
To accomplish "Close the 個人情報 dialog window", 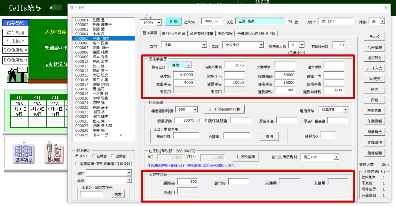I will (386, 8).
